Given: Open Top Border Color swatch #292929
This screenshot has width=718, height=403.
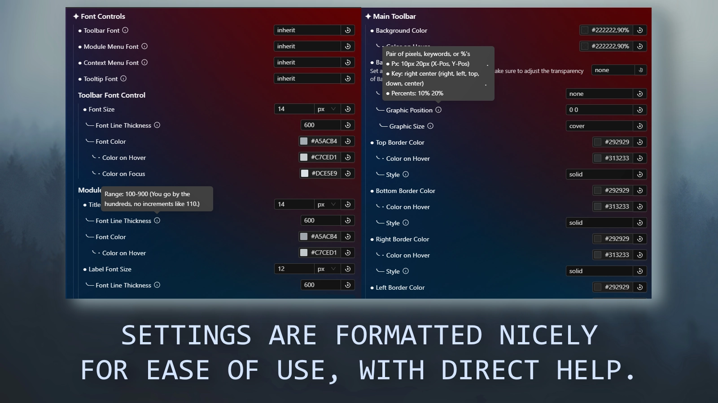Looking at the screenshot, I should (x=598, y=142).
